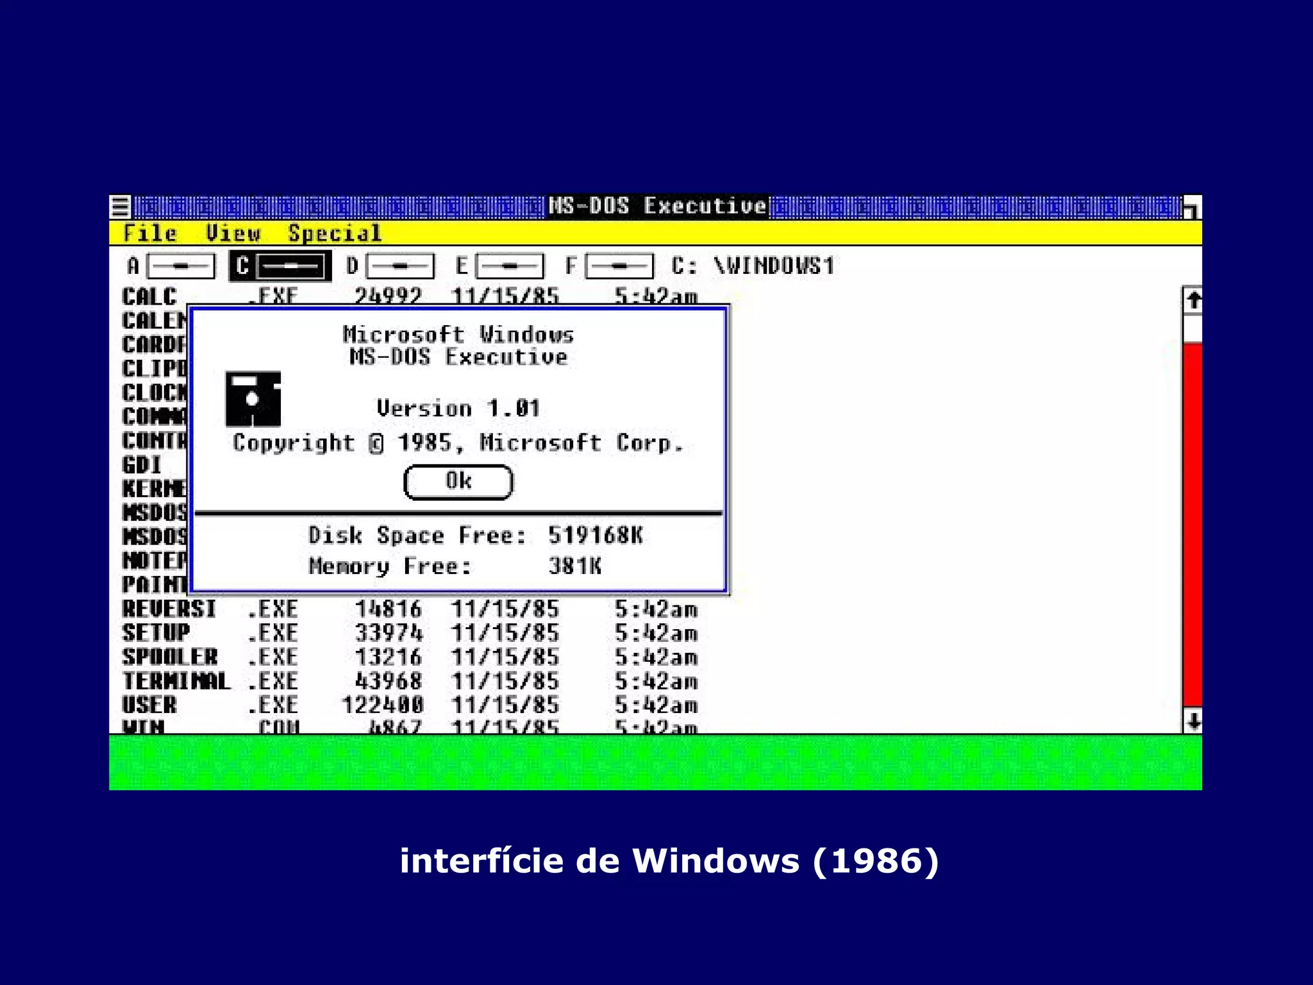Click the 'Memory Free: 381K' line
The height and width of the screenshot is (985, 1313).
(x=455, y=566)
